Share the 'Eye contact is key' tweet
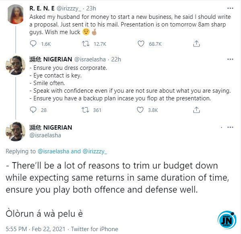Viewport: 241px width, 234px height. click(196, 110)
